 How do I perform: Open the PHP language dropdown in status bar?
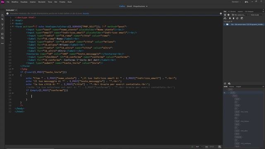pos(199,147)
